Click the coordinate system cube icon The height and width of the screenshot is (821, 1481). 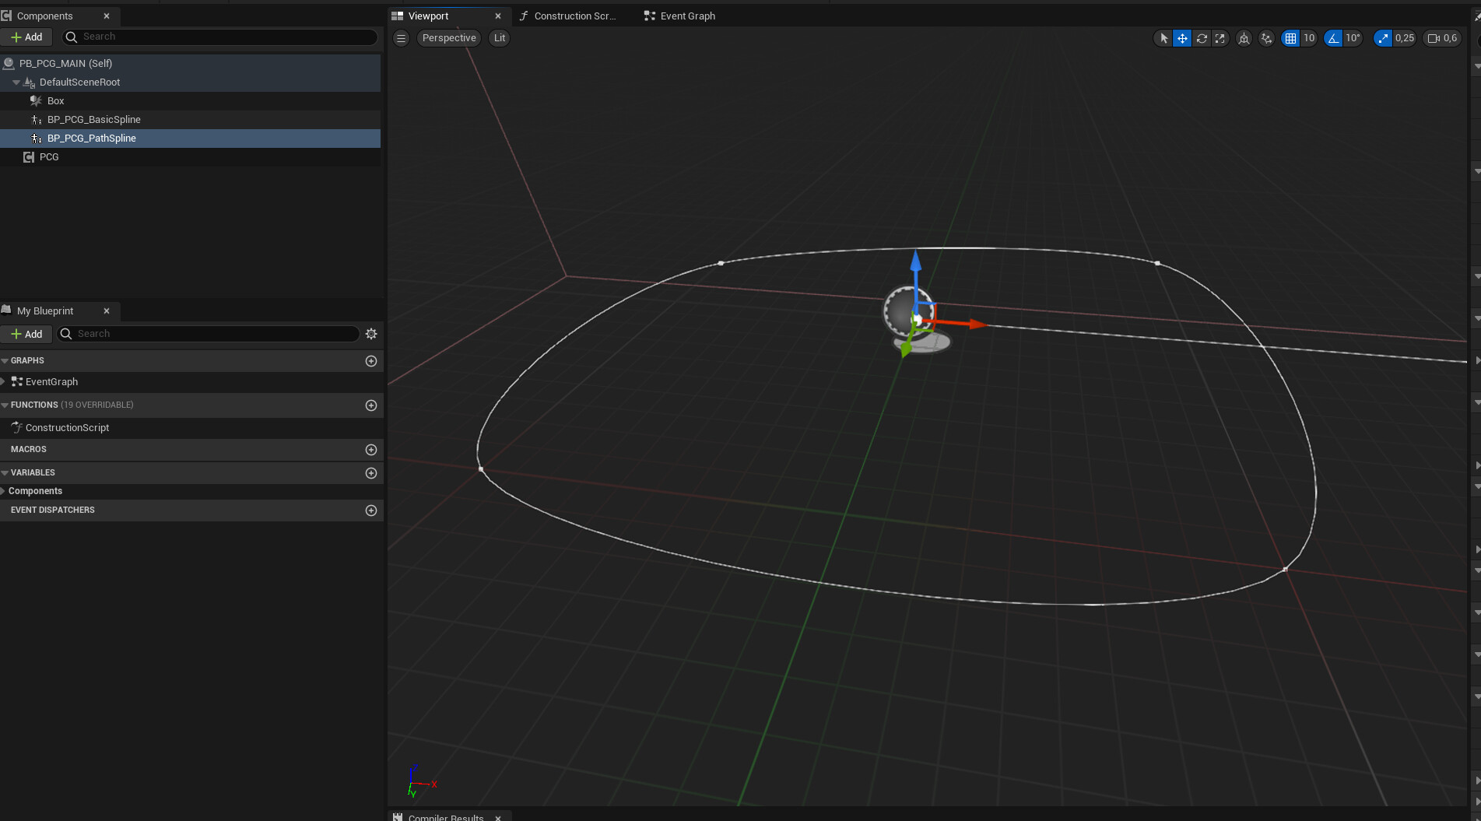[x=1244, y=38]
